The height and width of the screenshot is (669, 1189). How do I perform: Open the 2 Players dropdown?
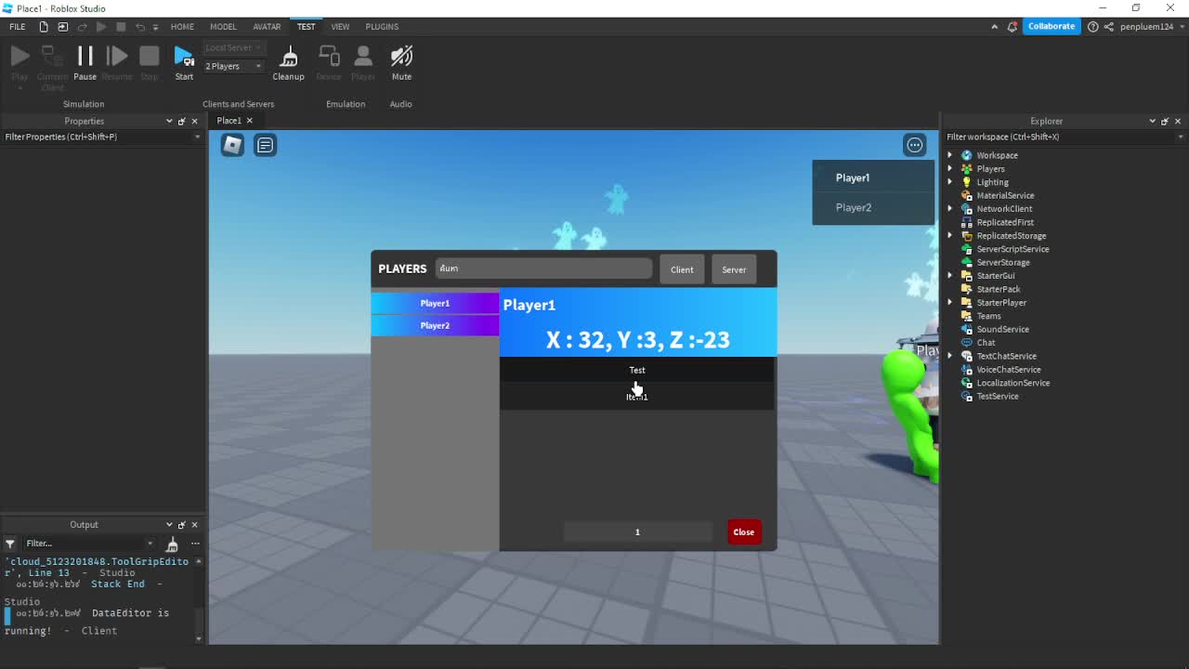click(x=233, y=66)
